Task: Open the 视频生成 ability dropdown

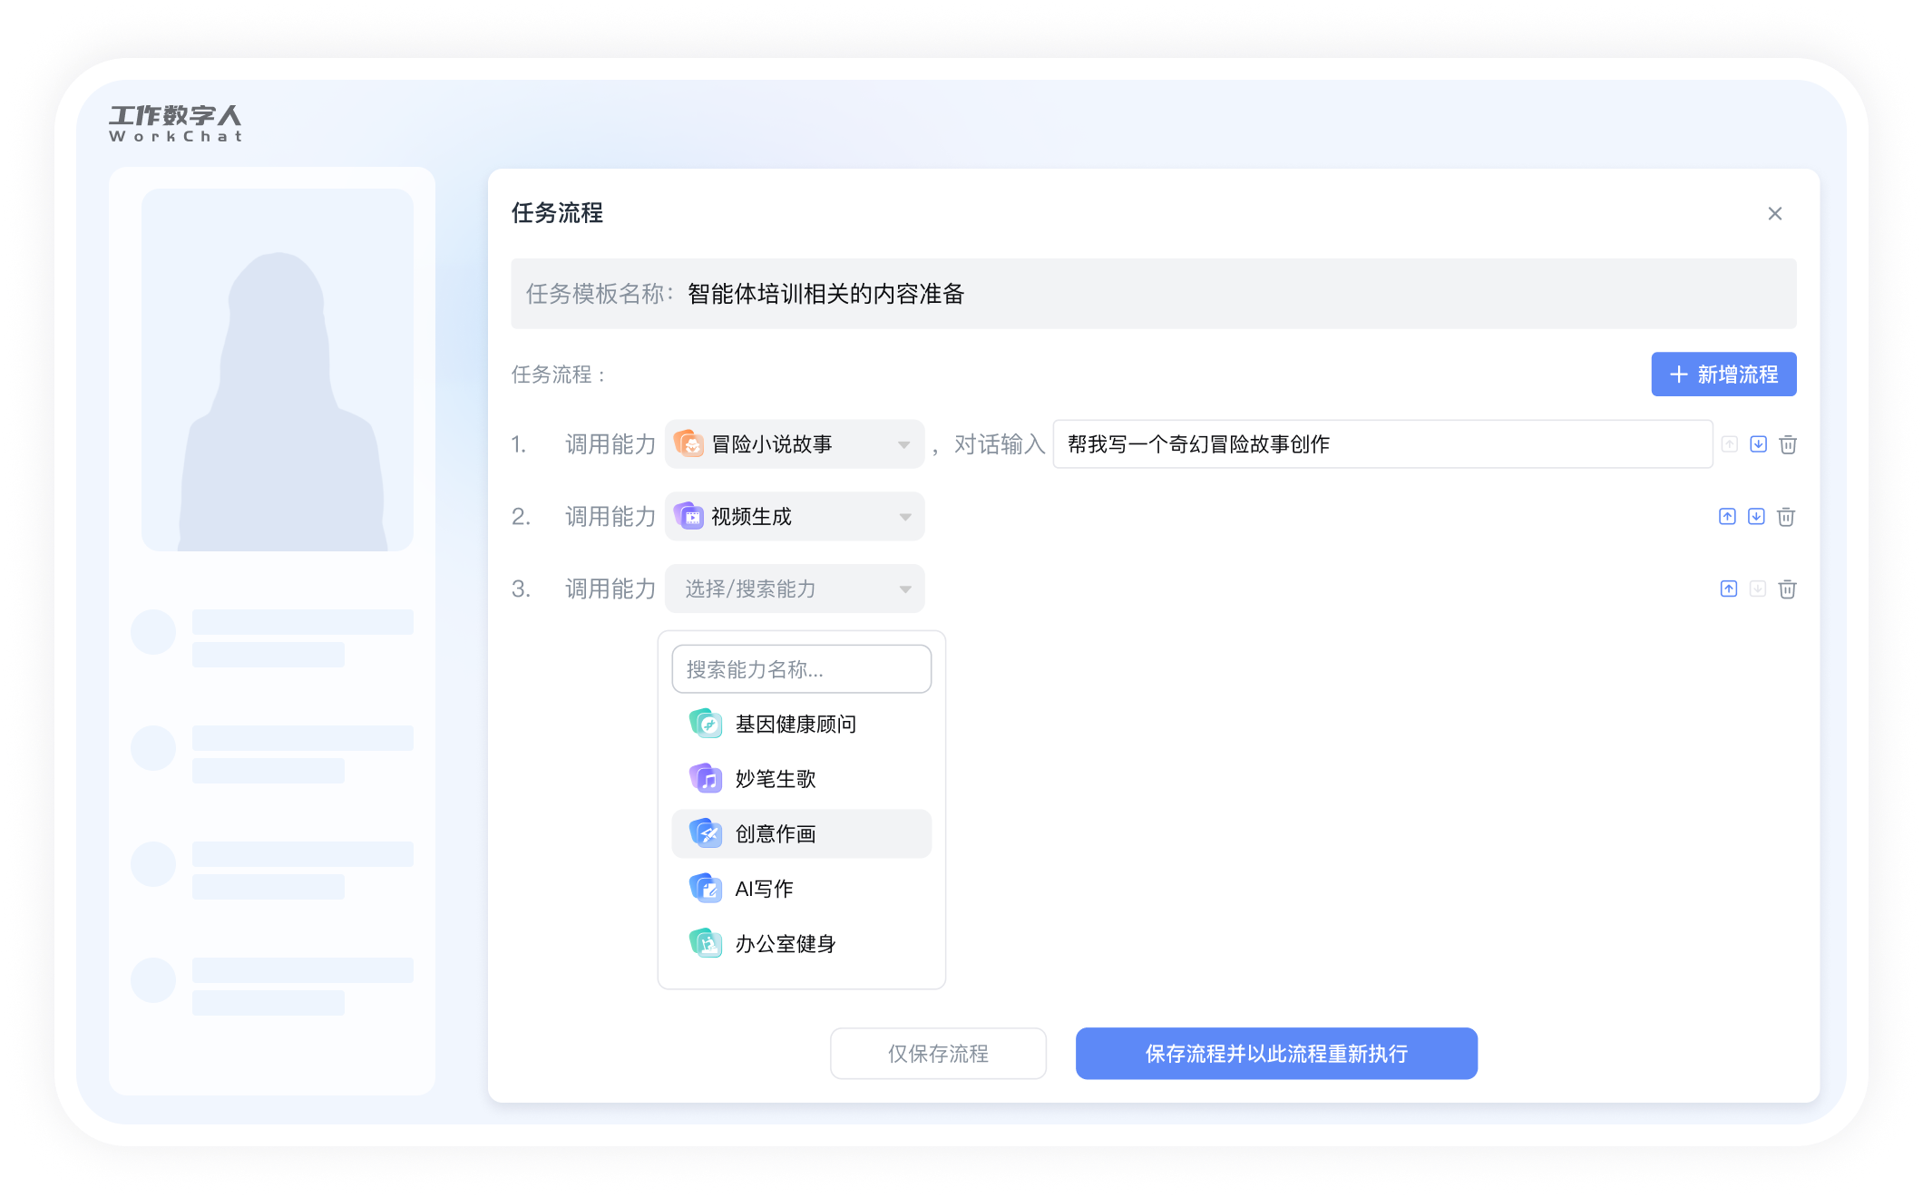Action: [794, 517]
